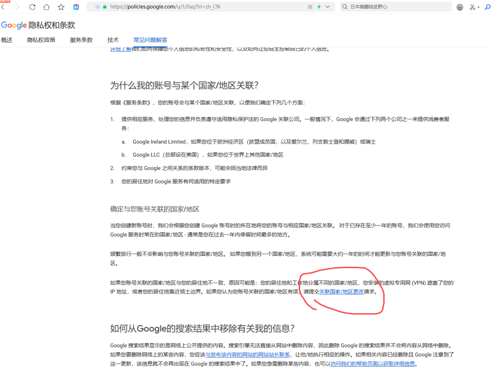Click the bookmark star icon in toolbar
Screen dimensions: 491x379
pos(61,7)
